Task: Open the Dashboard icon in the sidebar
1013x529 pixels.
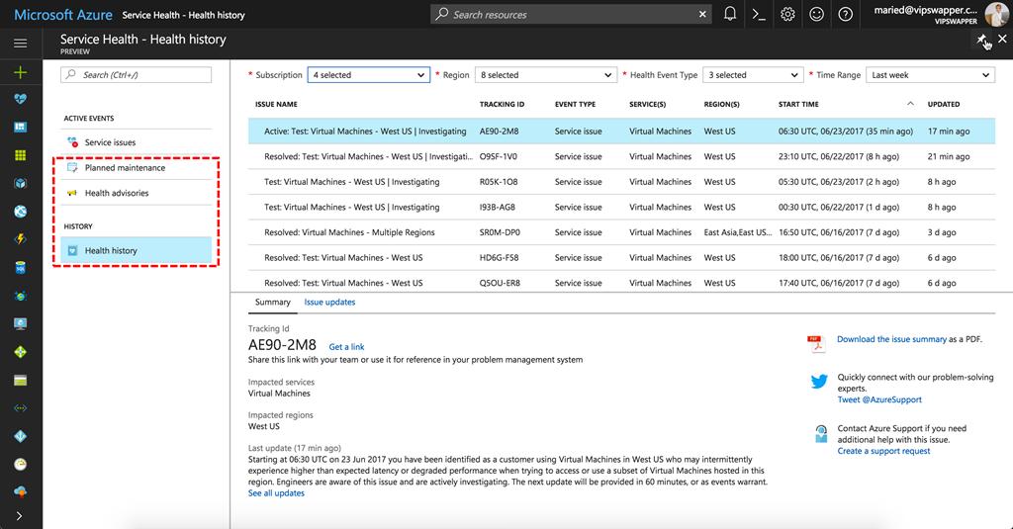Action: pyautogui.click(x=20, y=128)
